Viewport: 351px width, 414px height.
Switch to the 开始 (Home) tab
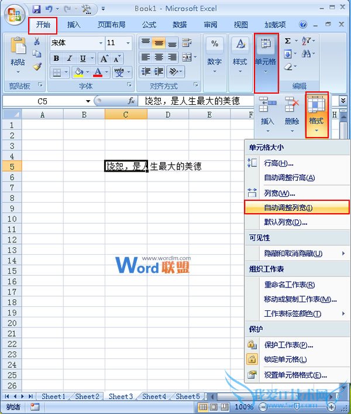point(43,25)
